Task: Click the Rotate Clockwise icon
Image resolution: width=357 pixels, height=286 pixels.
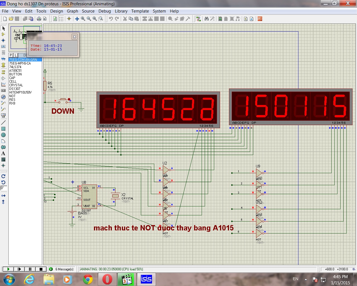Action: point(3,176)
